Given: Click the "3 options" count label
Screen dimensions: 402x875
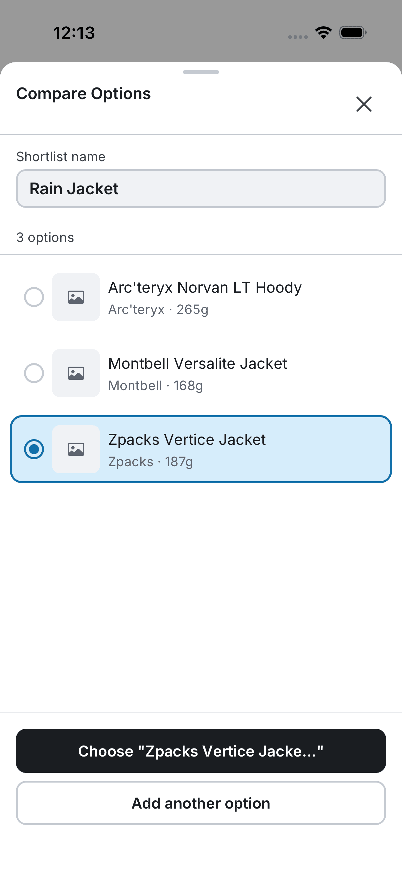Looking at the screenshot, I should pyautogui.click(x=45, y=237).
